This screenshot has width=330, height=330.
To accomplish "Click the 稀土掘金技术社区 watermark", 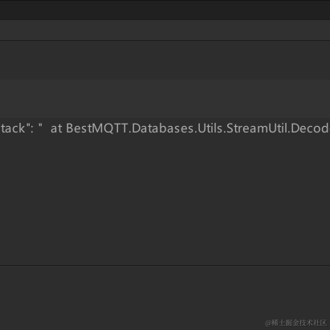I will pos(295,323).
